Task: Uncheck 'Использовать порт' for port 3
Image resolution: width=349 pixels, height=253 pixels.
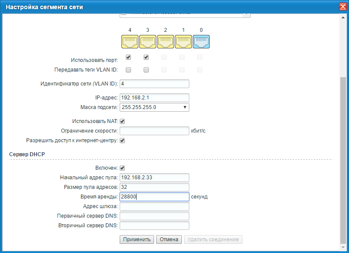Action: [x=146, y=57]
